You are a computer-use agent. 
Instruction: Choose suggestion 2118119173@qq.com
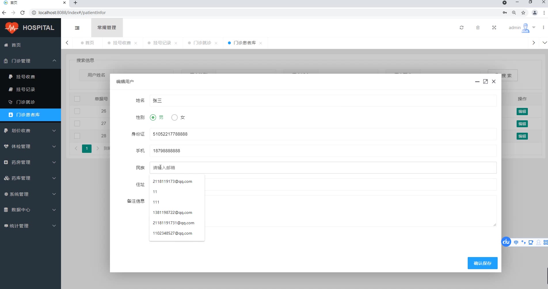(x=177, y=181)
